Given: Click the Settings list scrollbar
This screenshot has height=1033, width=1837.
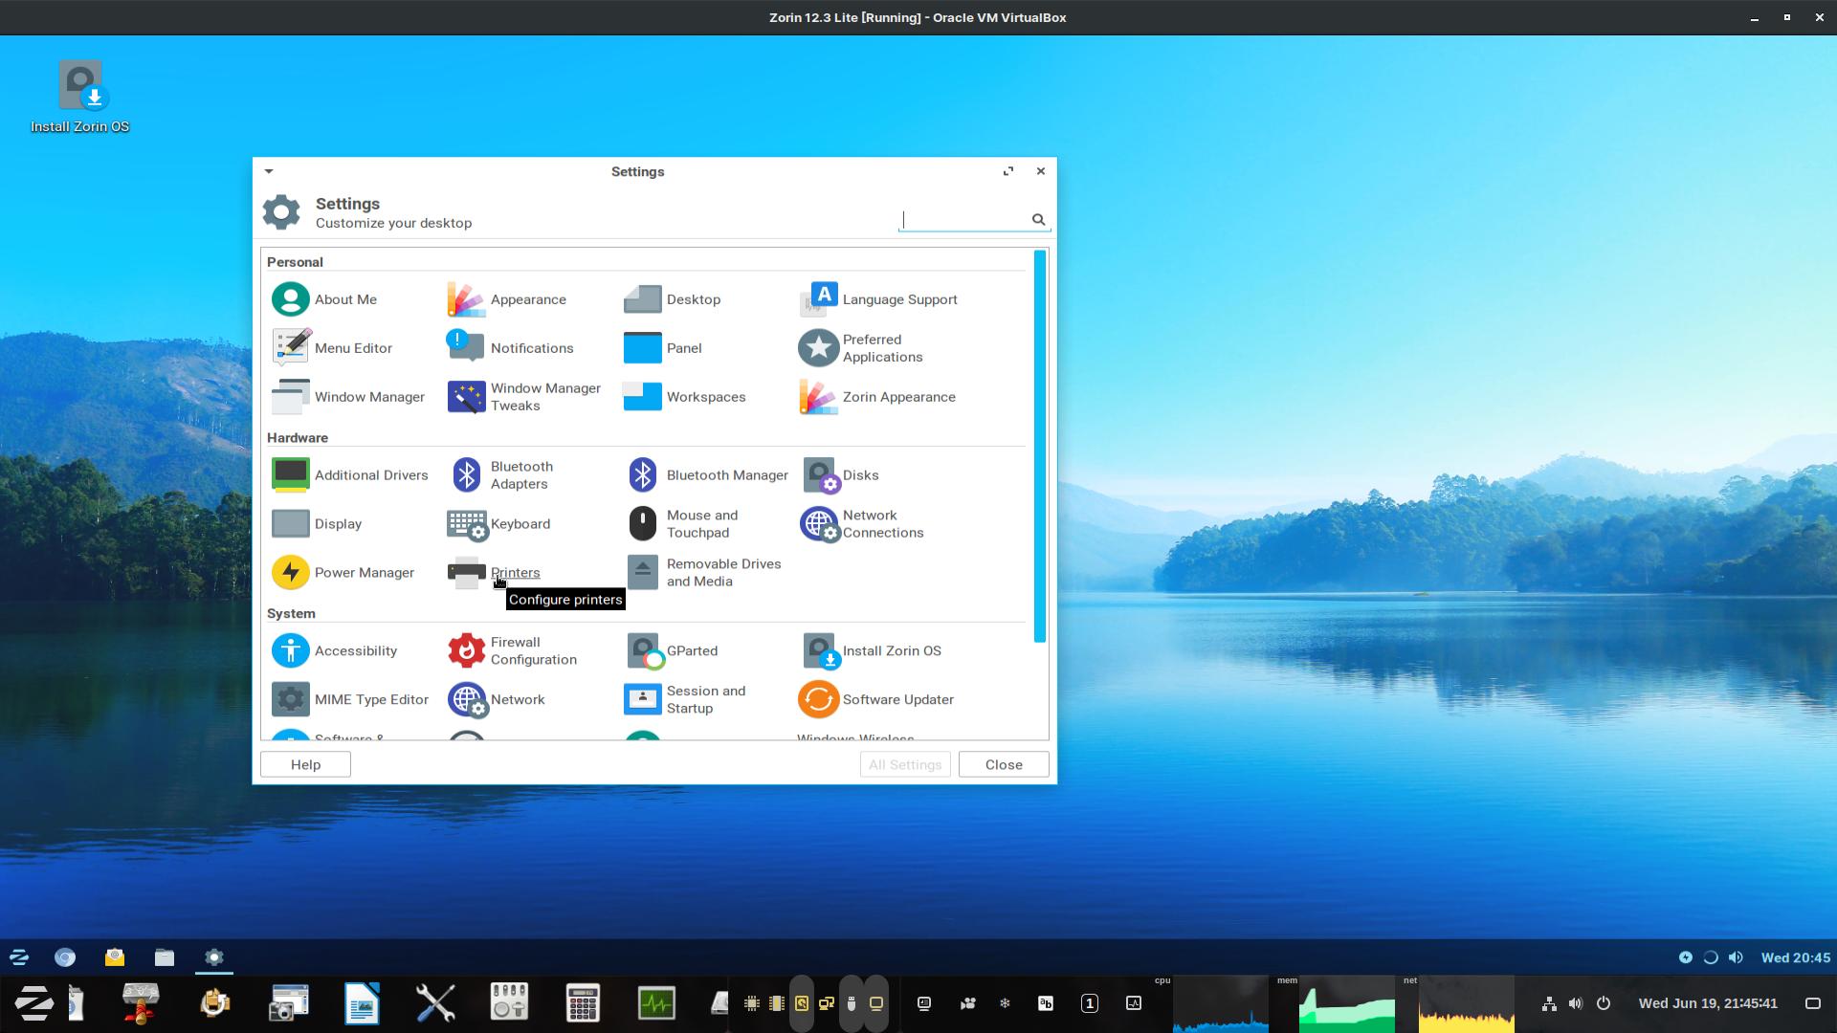Looking at the screenshot, I should pyautogui.click(x=1040, y=446).
